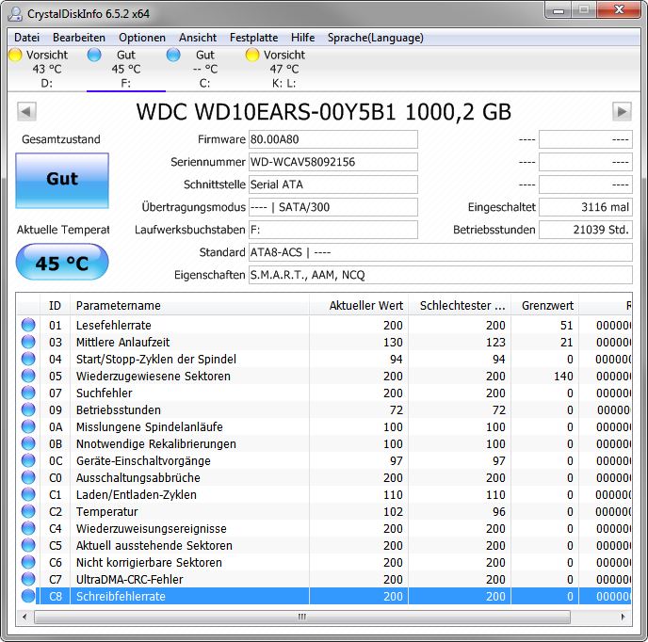Viewport: 648px width, 642px height.
Task: Sort by Aktueller Wert column header
Action: point(359,306)
